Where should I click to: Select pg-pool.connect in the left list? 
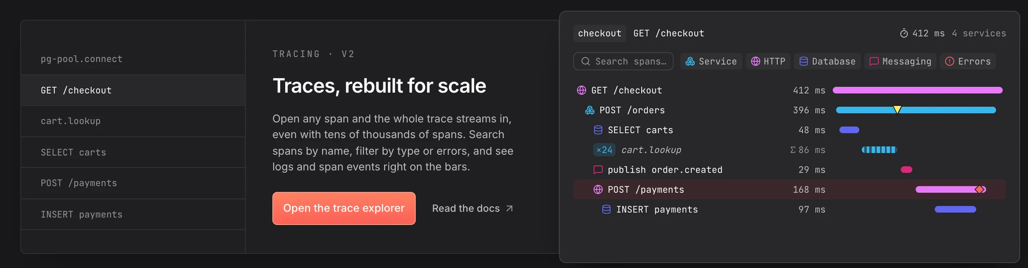pos(133,59)
